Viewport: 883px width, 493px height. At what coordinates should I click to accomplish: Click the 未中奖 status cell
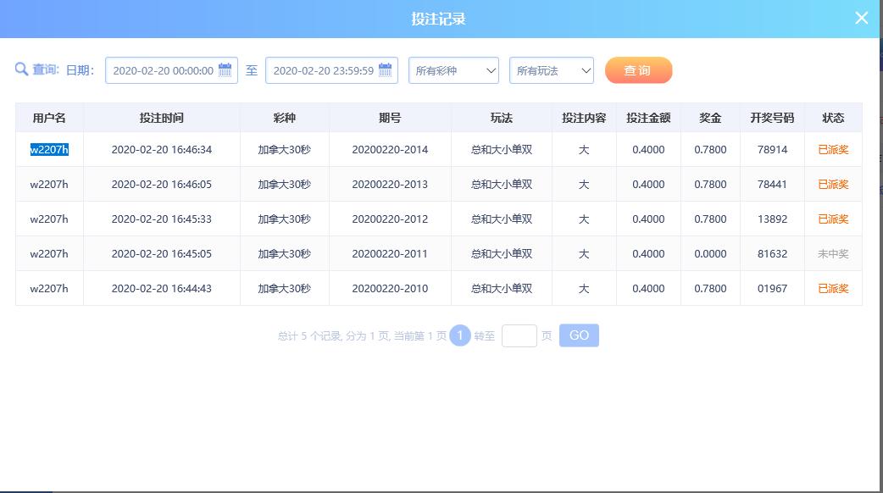pyautogui.click(x=833, y=254)
